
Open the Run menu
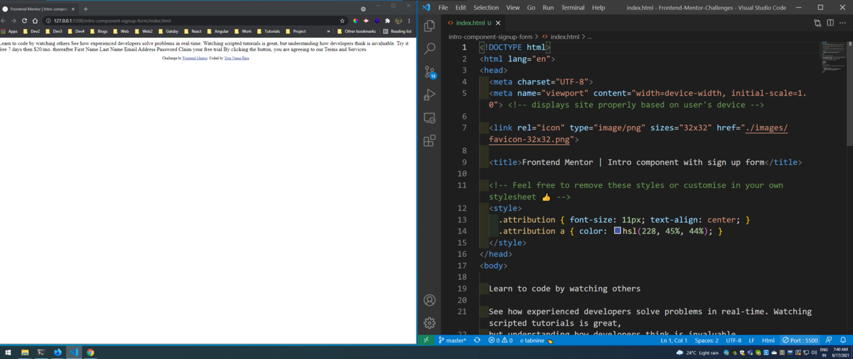[548, 7]
